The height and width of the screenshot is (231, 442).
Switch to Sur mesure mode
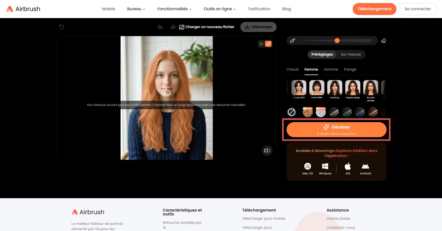tap(351, 54)
